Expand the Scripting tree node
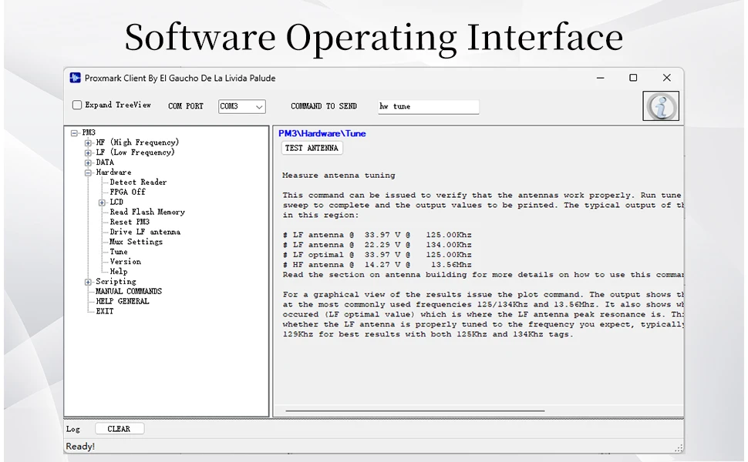Viewport: 748px width, 462px height. [x=88, y=282]
